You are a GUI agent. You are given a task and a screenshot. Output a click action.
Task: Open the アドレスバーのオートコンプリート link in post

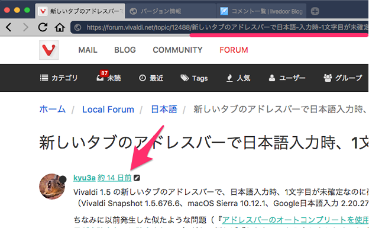click(x=295, y=220)
